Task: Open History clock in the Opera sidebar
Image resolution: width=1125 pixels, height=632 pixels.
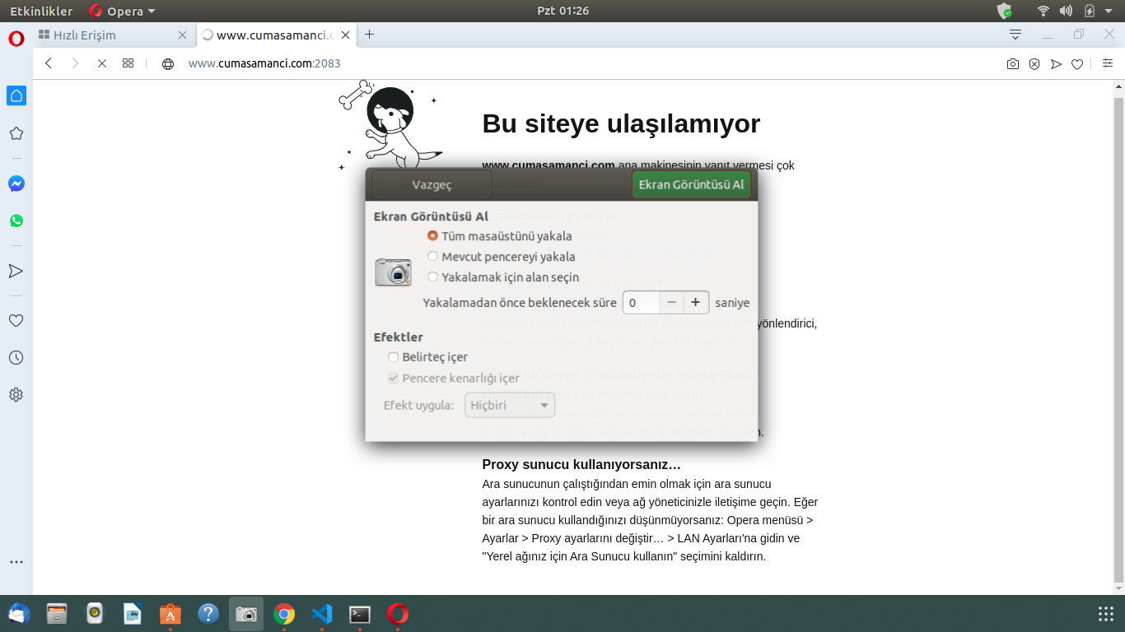Action: [x=16, y=358]
